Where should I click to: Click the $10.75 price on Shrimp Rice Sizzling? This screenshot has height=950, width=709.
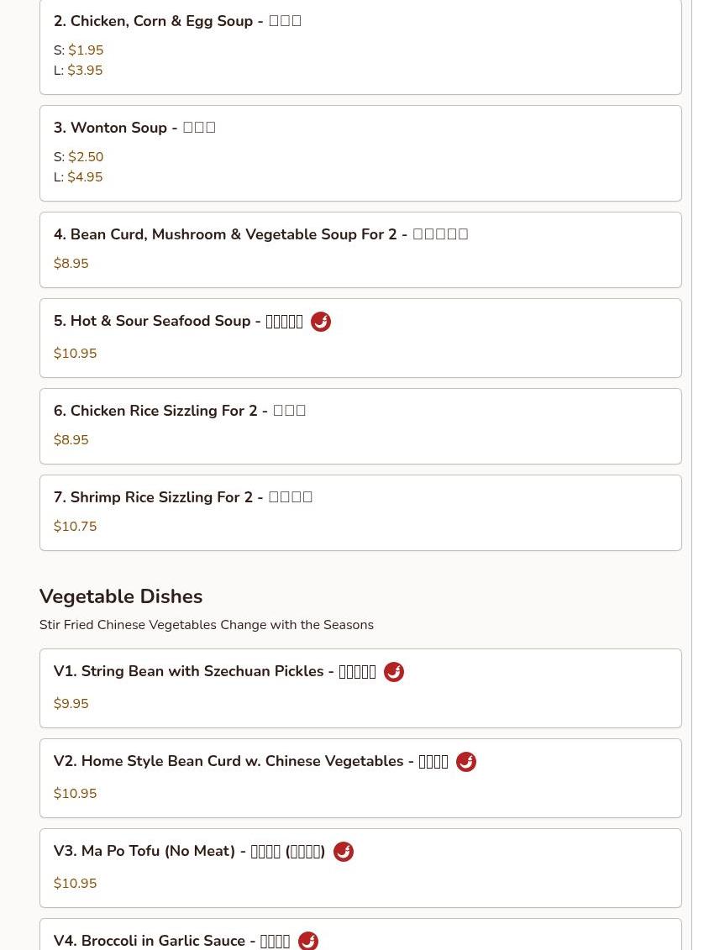[75, 527]
